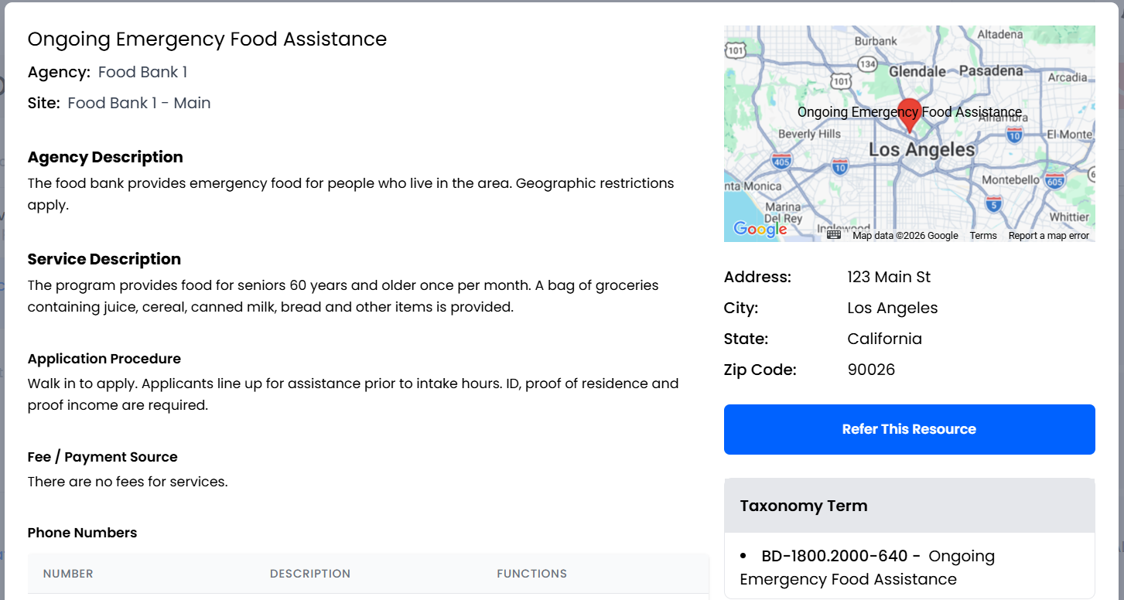Open the map Terms link

[x=983, y=236]
